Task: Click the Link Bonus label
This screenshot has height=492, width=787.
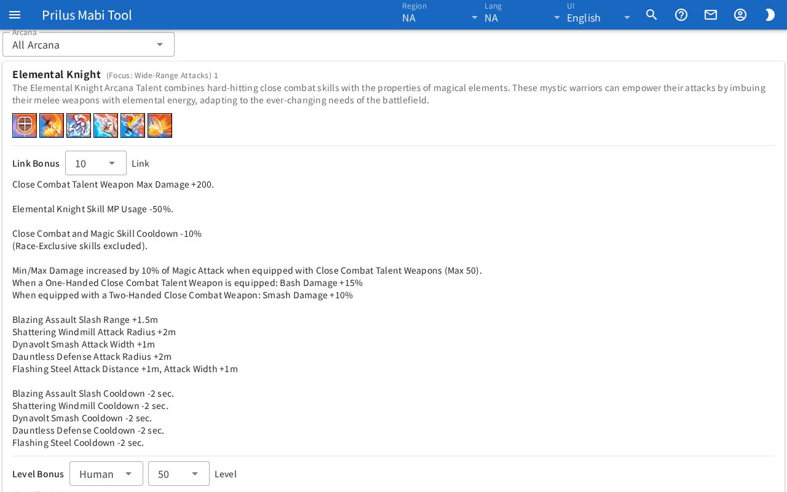Action: [x=36, y=163]
